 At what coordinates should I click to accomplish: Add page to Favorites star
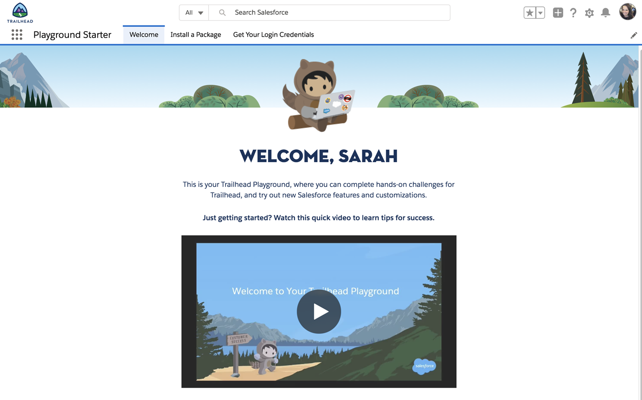(530, 13)
